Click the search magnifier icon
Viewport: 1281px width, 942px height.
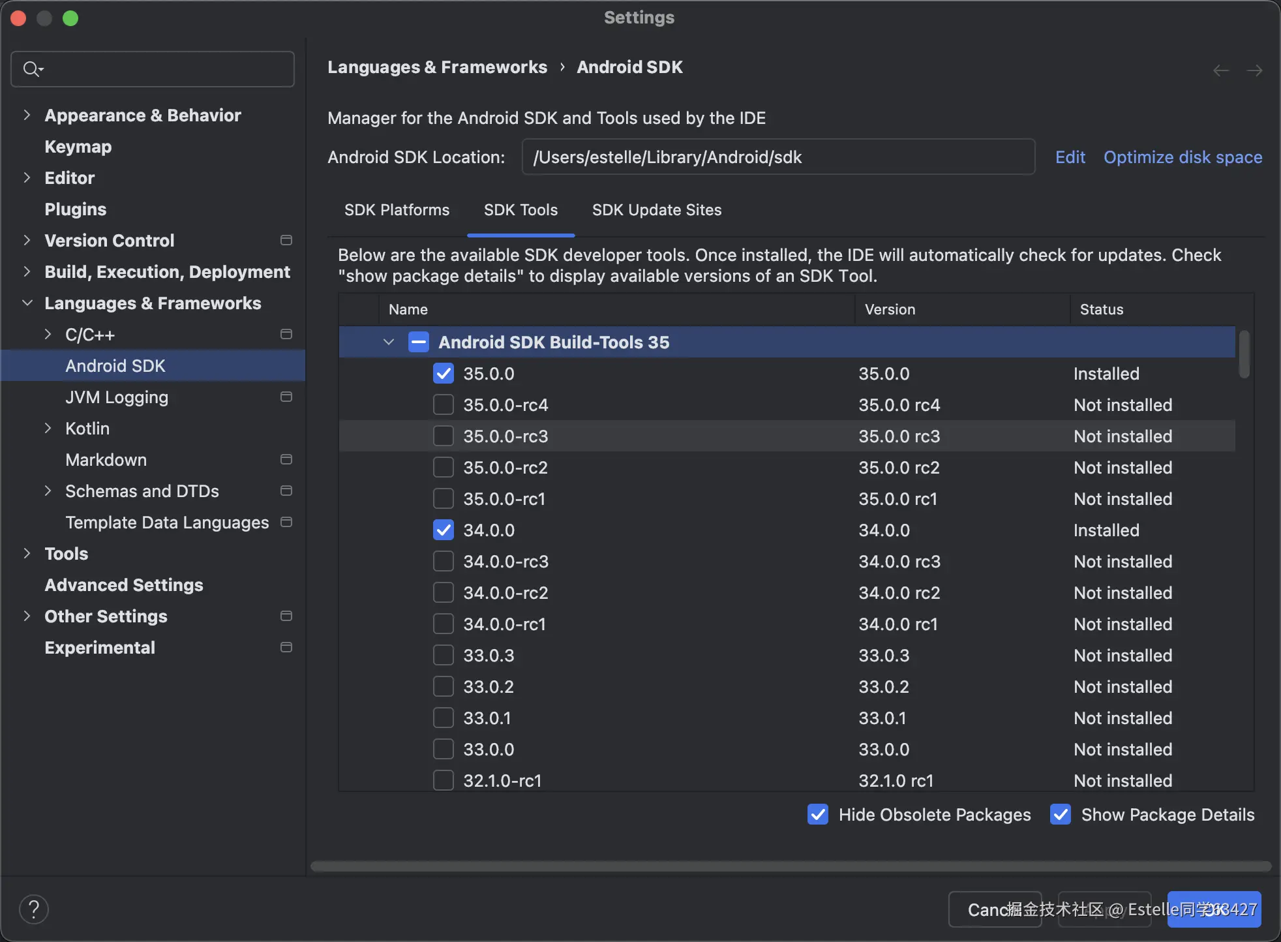click(31, 68)
